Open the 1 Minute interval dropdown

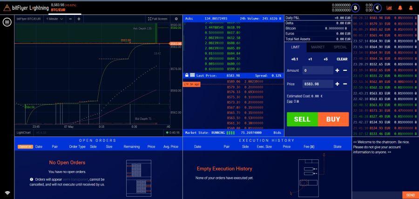[54, 19]
